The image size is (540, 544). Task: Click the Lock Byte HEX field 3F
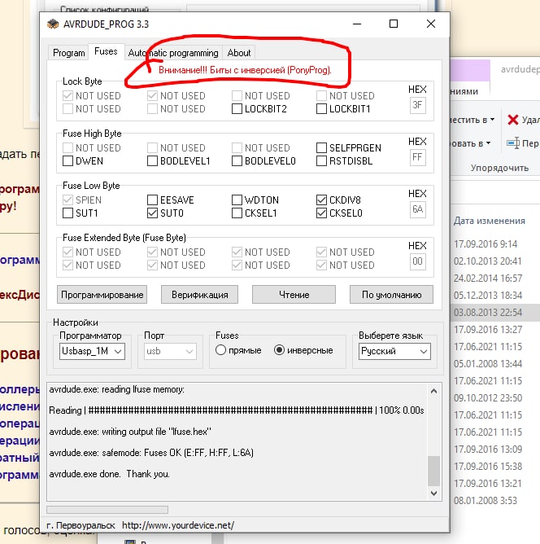418,105
